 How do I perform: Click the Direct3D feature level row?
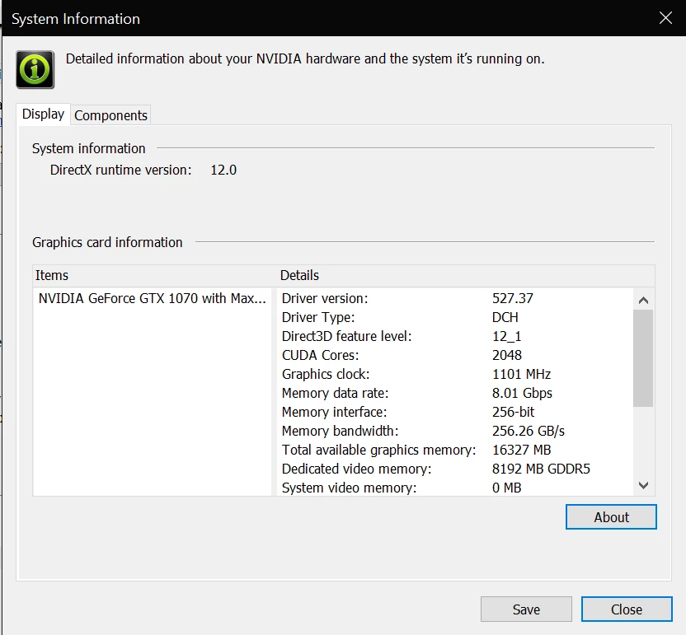tap(455, 336)
